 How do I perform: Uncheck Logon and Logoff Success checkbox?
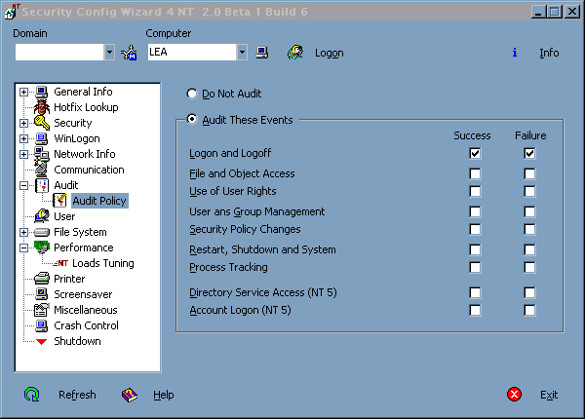pos(475,154)
